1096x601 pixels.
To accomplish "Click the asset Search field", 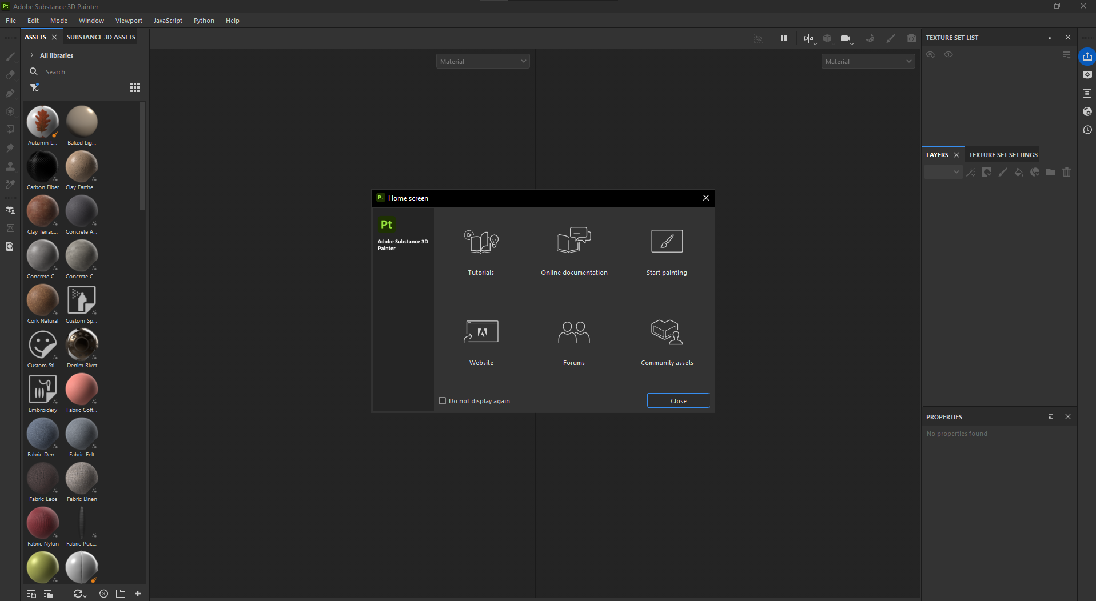I will (86, 72).
